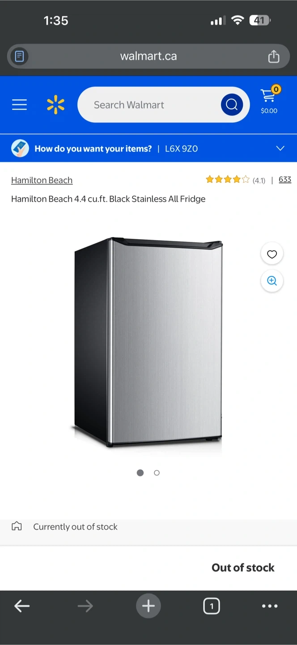The width and height of the screenshot is (297, 645).
Task: Select the first image carousel dot
Action: 140,473
